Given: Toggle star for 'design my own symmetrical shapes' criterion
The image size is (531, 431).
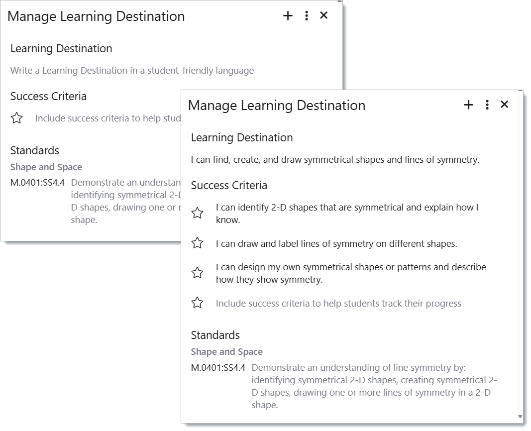Looking at the screenshot, I should [198, 273].
